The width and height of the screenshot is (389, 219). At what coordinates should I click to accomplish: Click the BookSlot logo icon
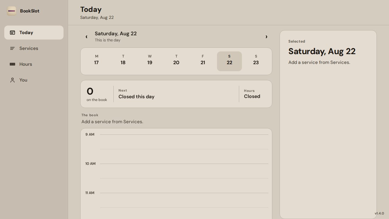[x=12, y=11]
